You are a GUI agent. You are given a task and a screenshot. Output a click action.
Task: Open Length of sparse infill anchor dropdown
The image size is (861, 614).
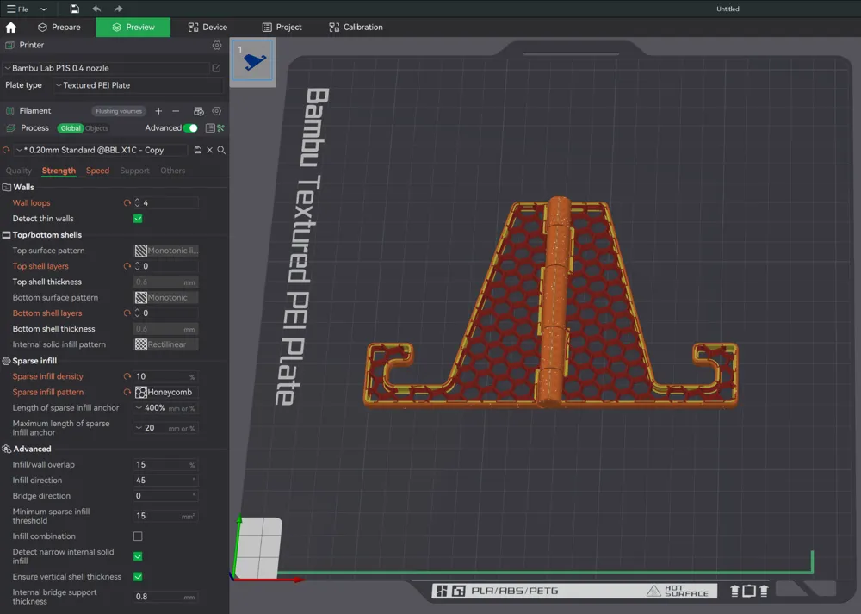[x=166, y=408]
